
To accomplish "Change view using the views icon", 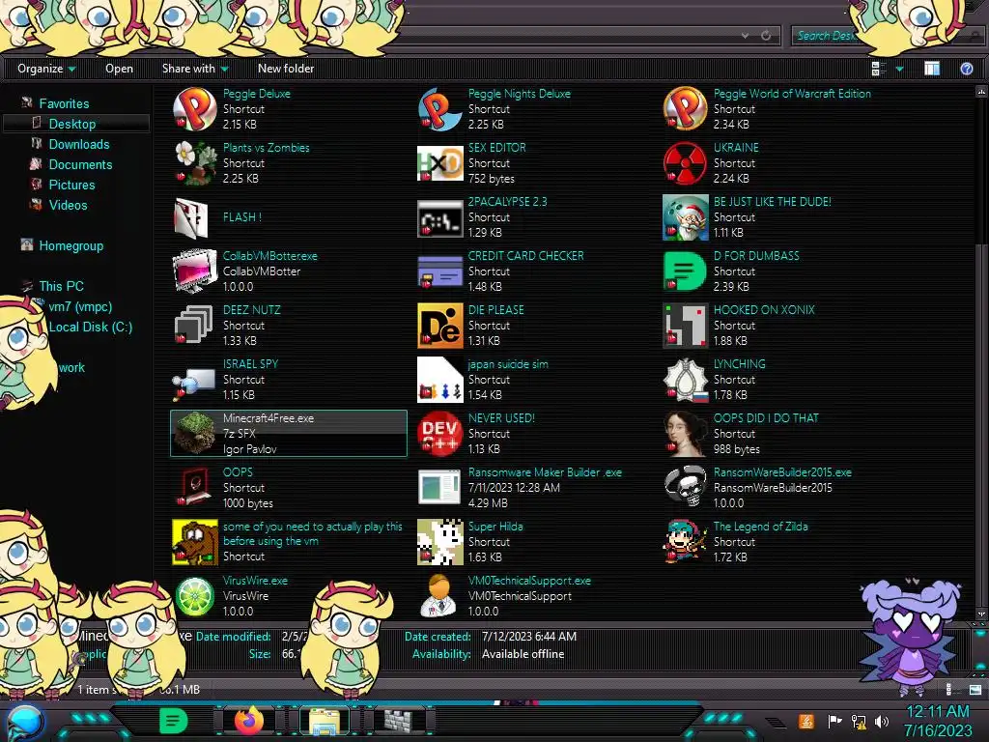I will tap(879, 69).
